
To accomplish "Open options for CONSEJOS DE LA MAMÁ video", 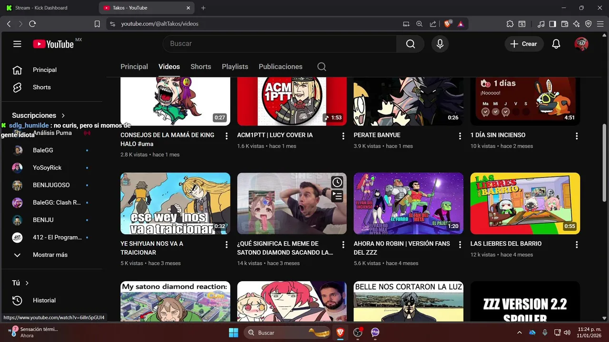I will 226,136.
